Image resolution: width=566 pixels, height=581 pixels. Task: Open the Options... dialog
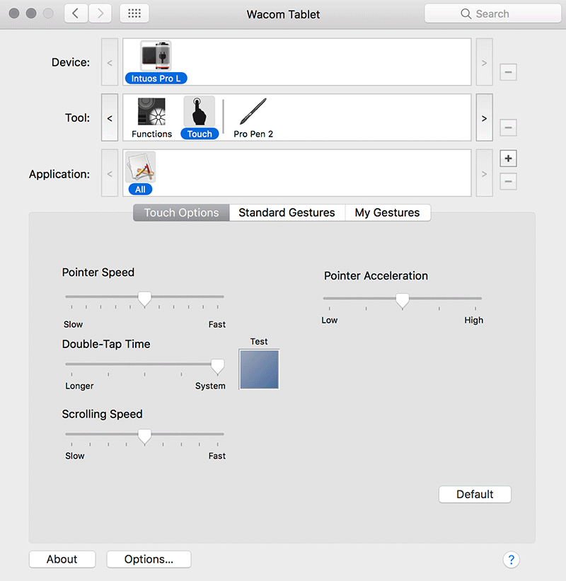(149, 559)
